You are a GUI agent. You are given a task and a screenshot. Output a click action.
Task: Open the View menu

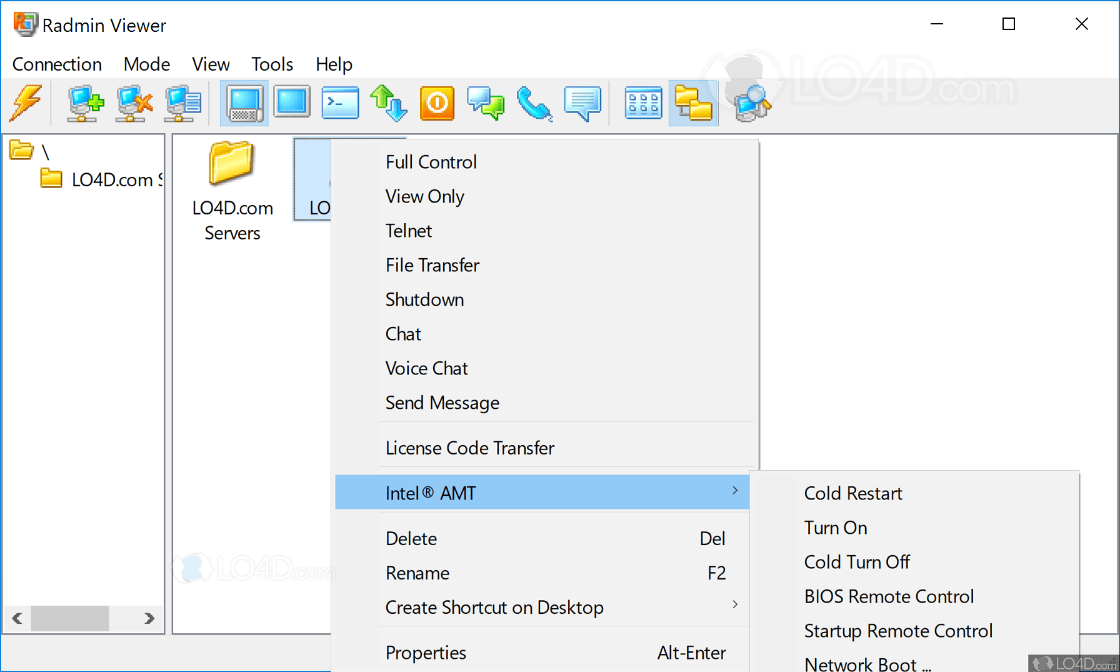point(211,64)
